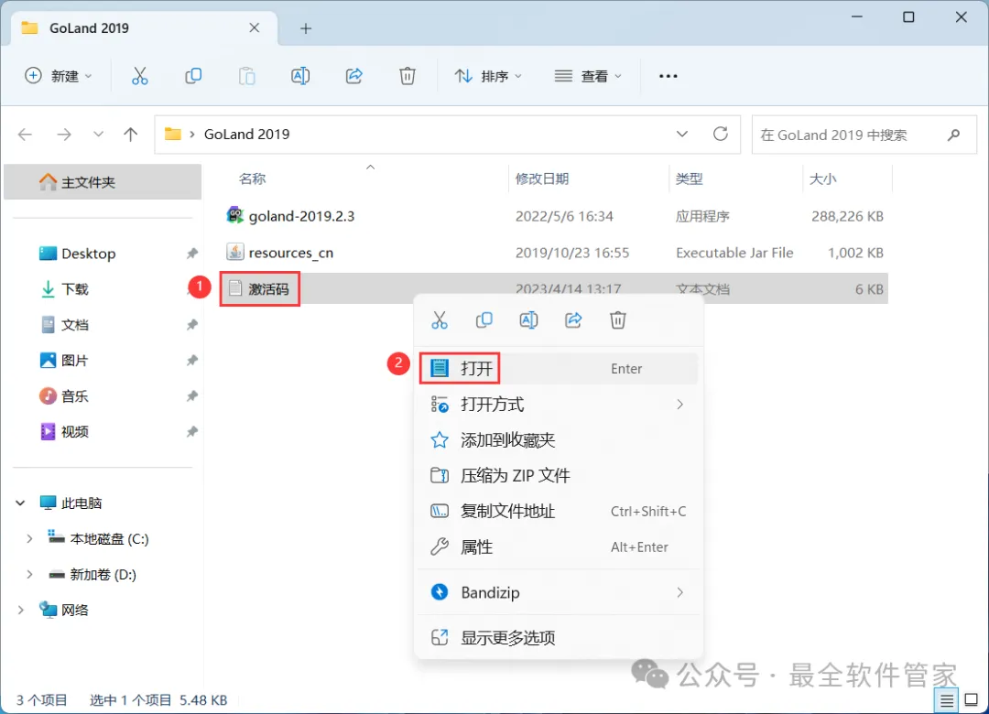Expand the 本地磁盘 (C:) node
Image resolution: width=989 pixels, height=714 pixels.
click(29, 538)
